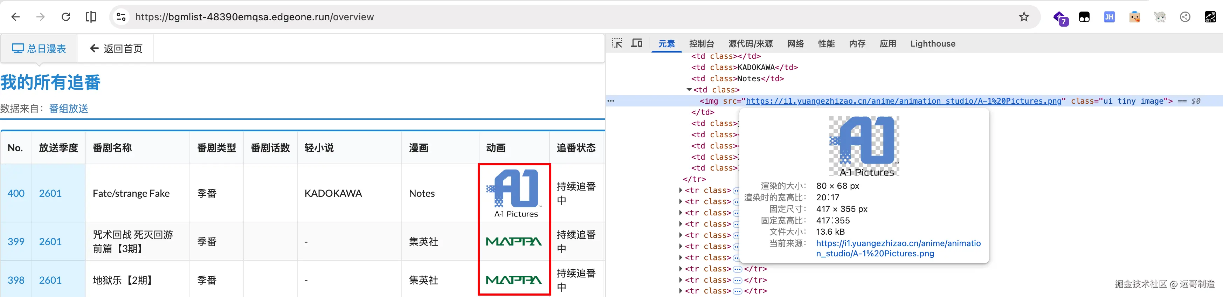Screen dimensions: 1223x297
Task: Select the KADOKAWA td line in DevTools
Action: pyautogui.click(x=745, y=67)
